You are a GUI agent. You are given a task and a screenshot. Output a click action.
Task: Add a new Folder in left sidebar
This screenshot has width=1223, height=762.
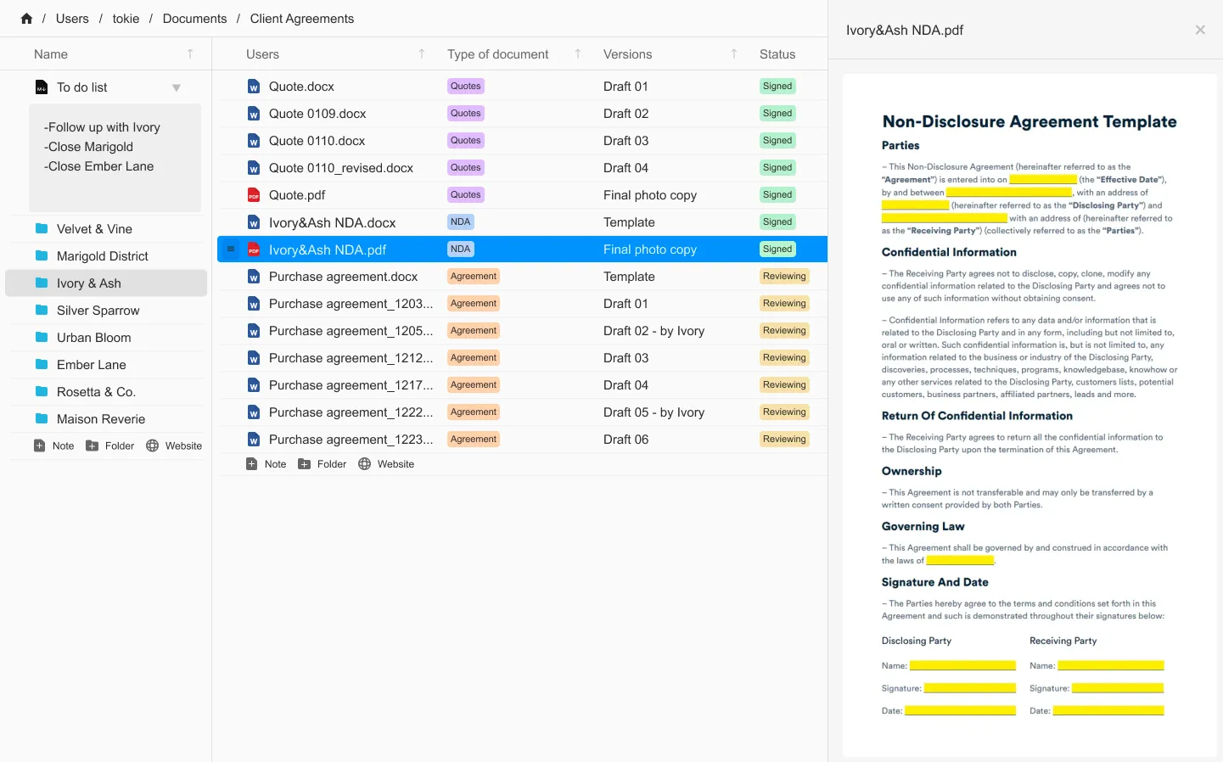[x=110, y=445]
